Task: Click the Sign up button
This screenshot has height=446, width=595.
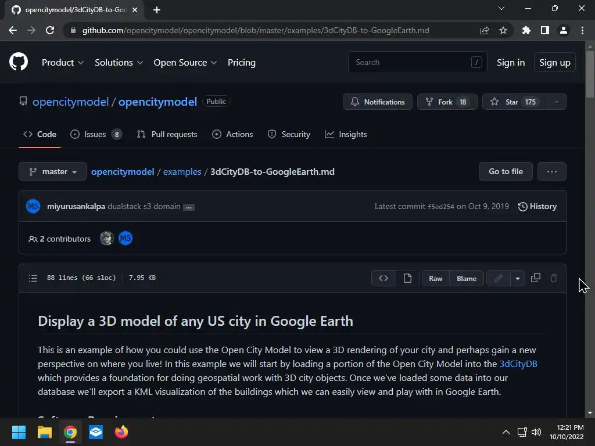Action: point(554,63)
